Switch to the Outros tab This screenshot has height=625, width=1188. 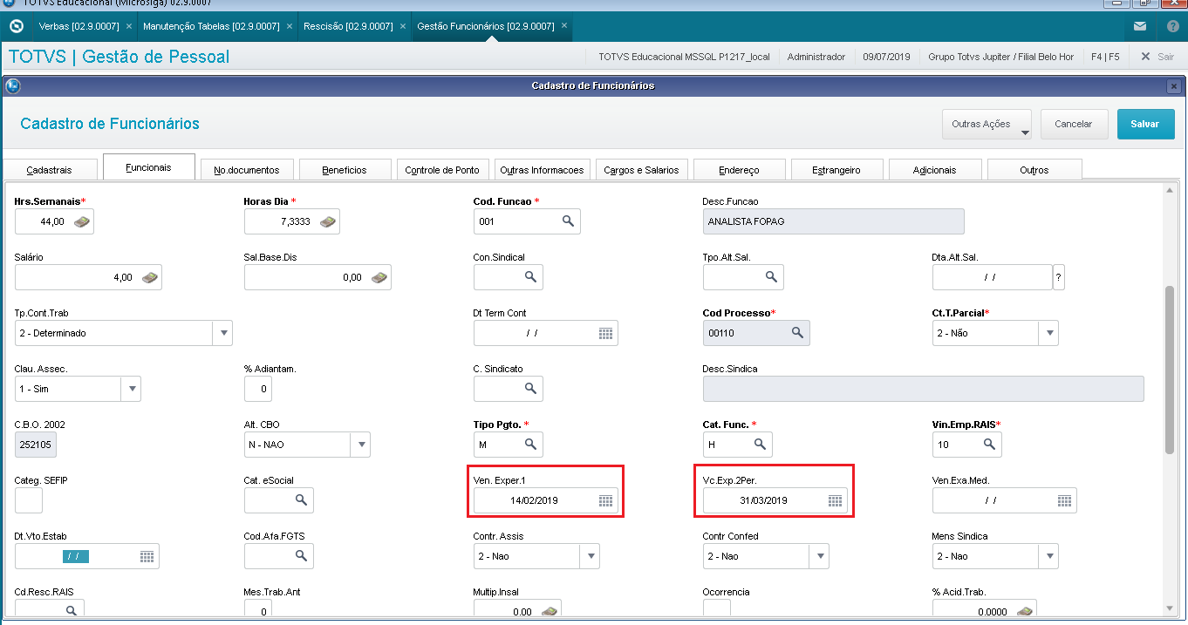coord(1034,170)
